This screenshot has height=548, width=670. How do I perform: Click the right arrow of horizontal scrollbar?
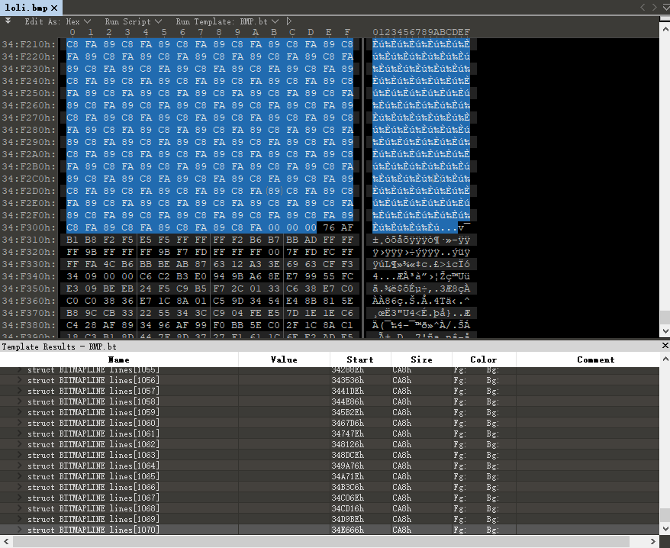(654, 541)
